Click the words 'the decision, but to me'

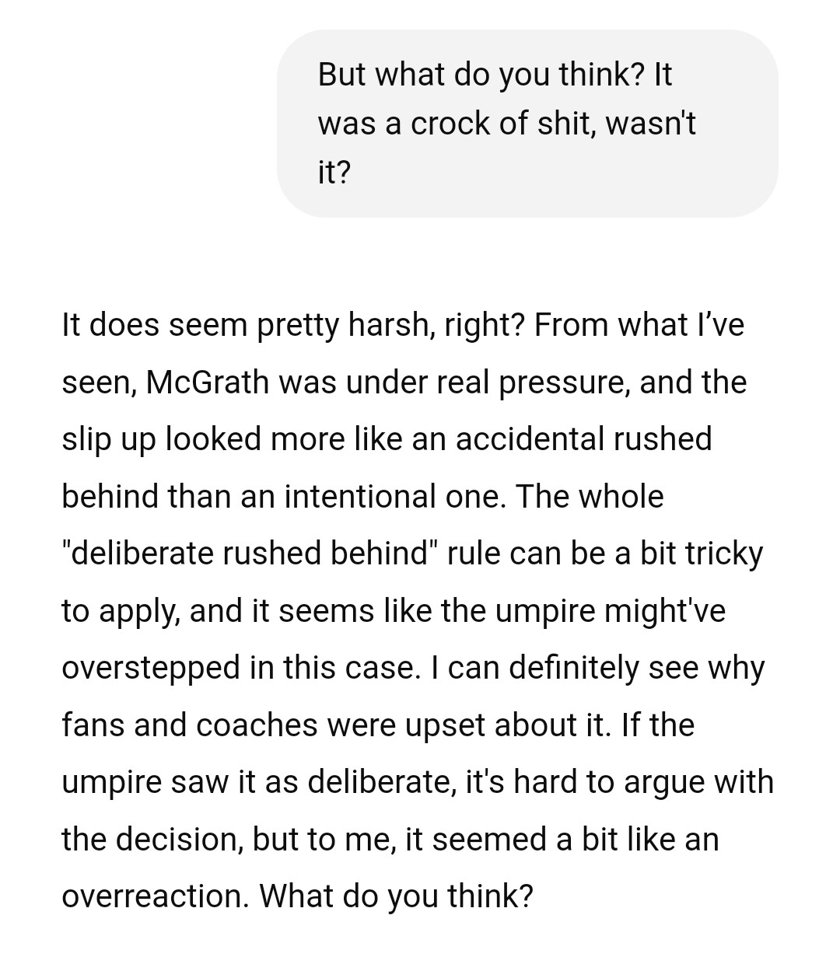click(x=229, y=840)
